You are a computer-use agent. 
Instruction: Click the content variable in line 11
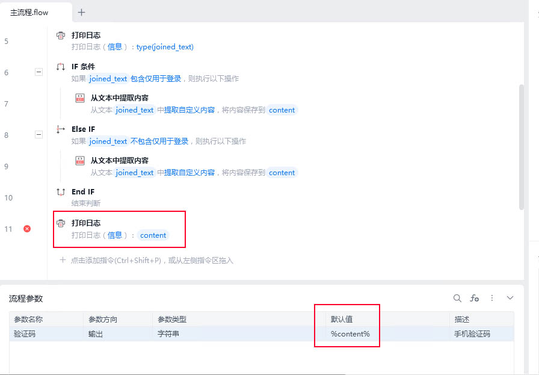click(x=153, y=235)
